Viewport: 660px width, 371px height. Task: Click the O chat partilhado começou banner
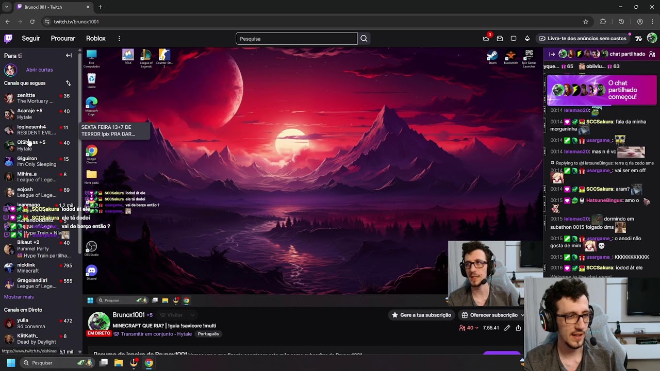click(602, 90)
